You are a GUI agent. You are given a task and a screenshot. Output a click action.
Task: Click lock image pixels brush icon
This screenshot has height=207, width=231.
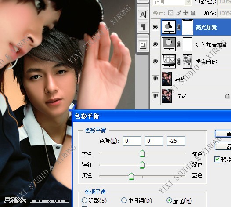tap(178, 13)
